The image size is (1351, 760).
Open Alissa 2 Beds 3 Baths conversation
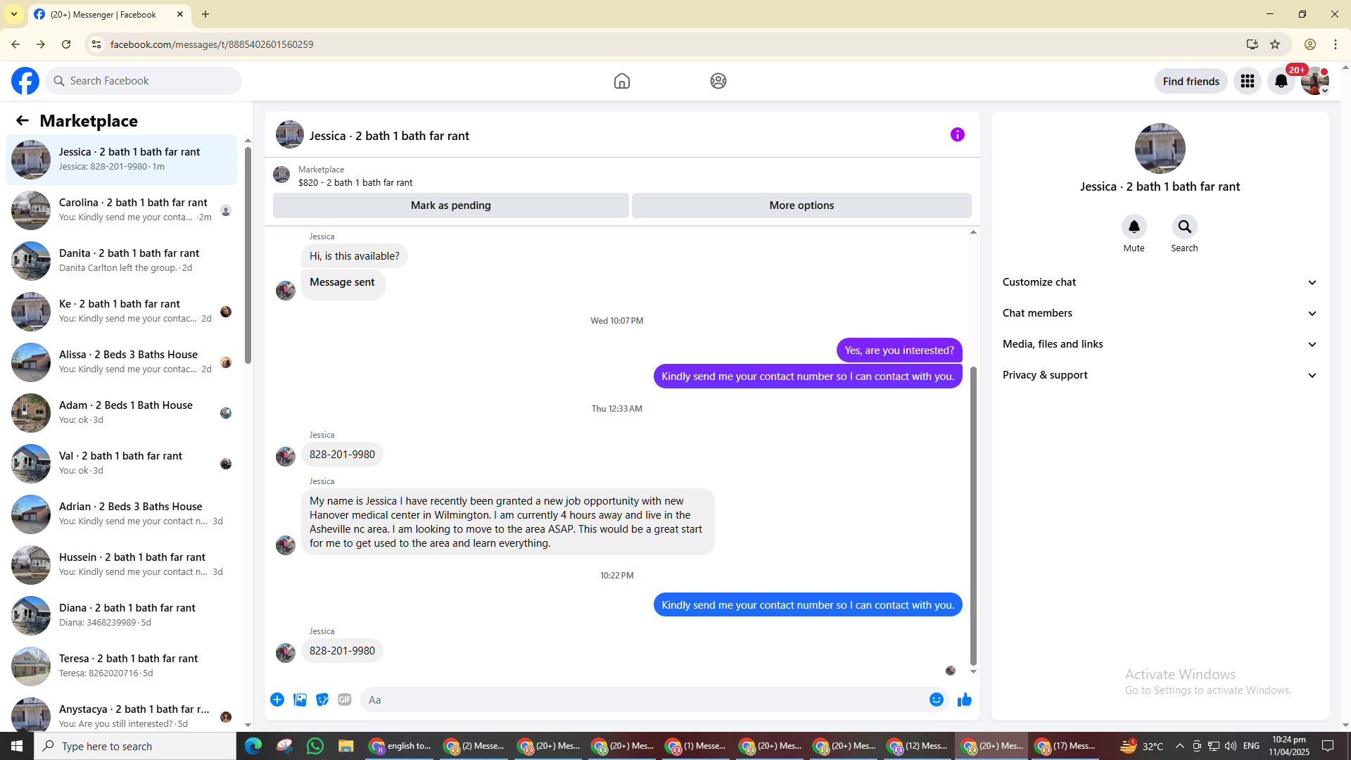point(122,362)
